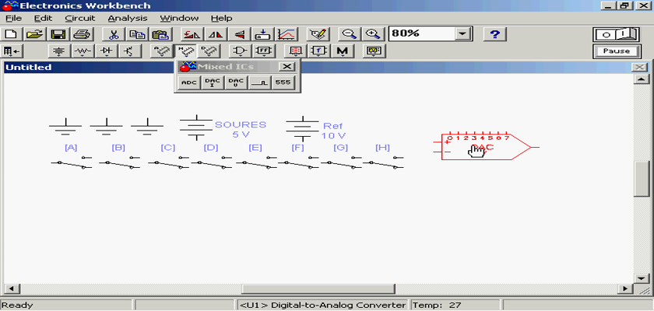Toggle switch [F] on the canvas
This screenshot has width=654, height=311.
click(298, 162)
